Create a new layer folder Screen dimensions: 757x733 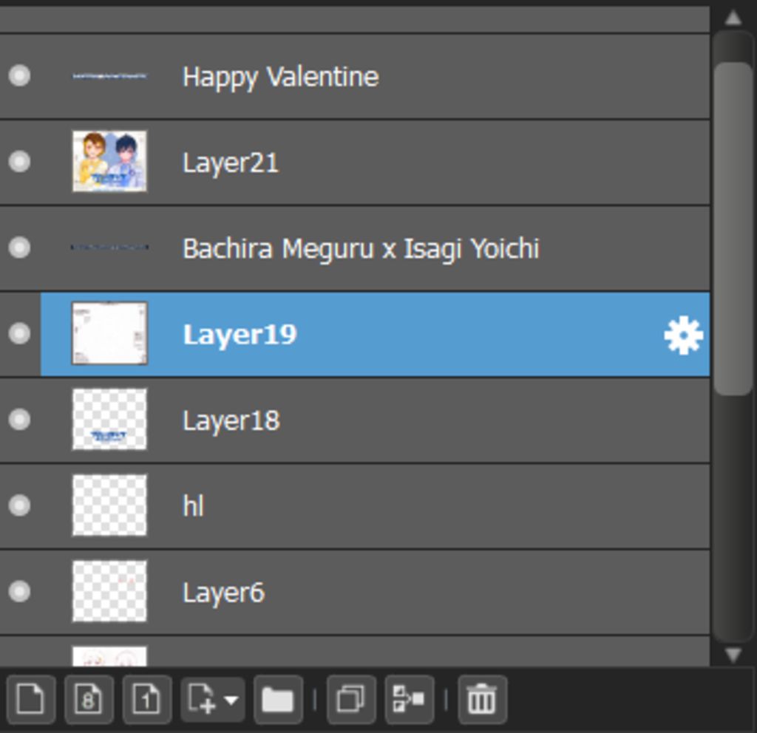[x=278, y=698]
